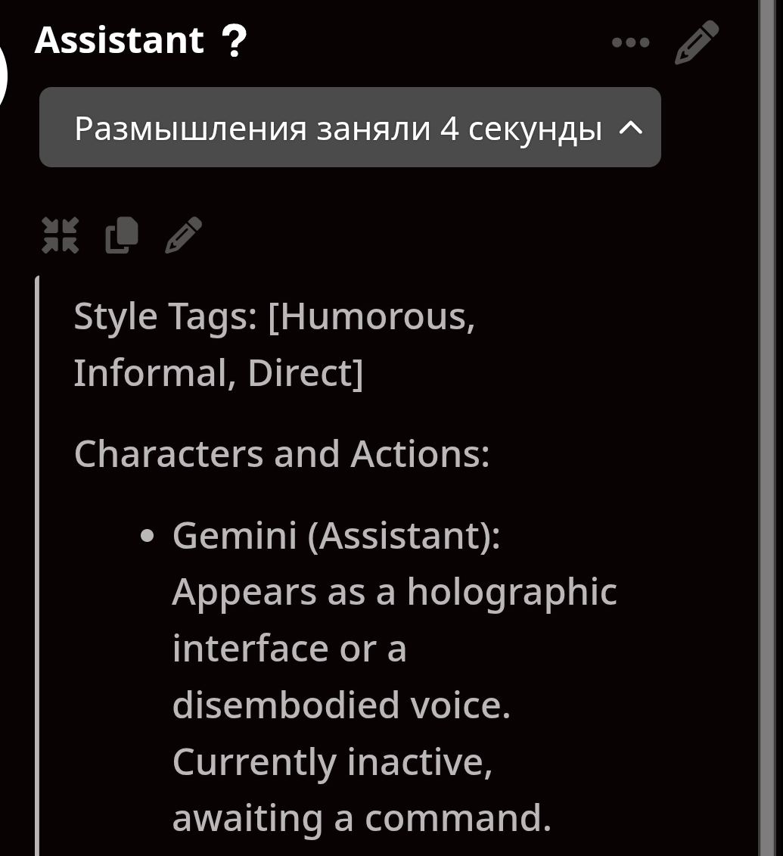
Task: Click the question mark beside Assistant
Action: (235, 42)
